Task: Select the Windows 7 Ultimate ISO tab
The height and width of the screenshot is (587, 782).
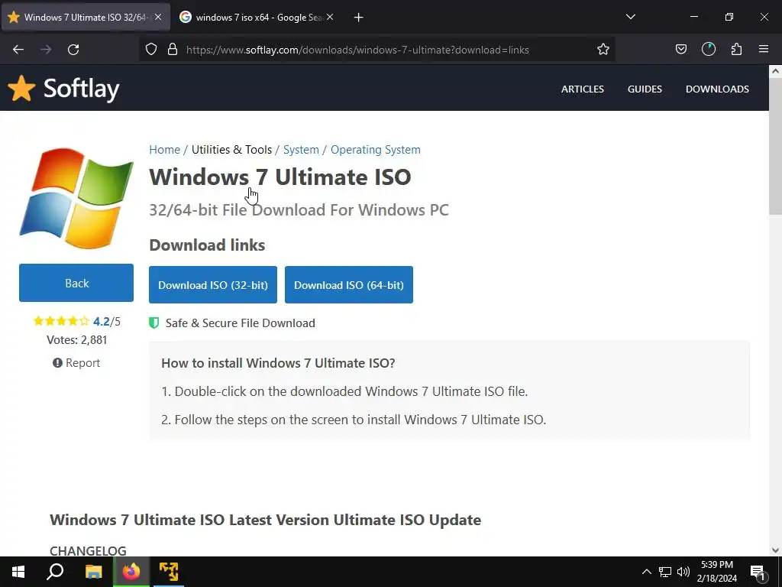Action: point(86,18)
